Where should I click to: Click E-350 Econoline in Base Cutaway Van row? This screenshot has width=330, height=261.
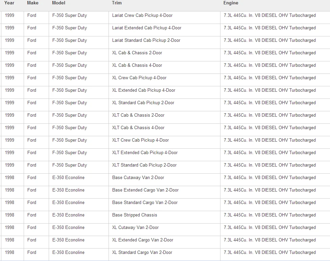click(x=68, y=177)
